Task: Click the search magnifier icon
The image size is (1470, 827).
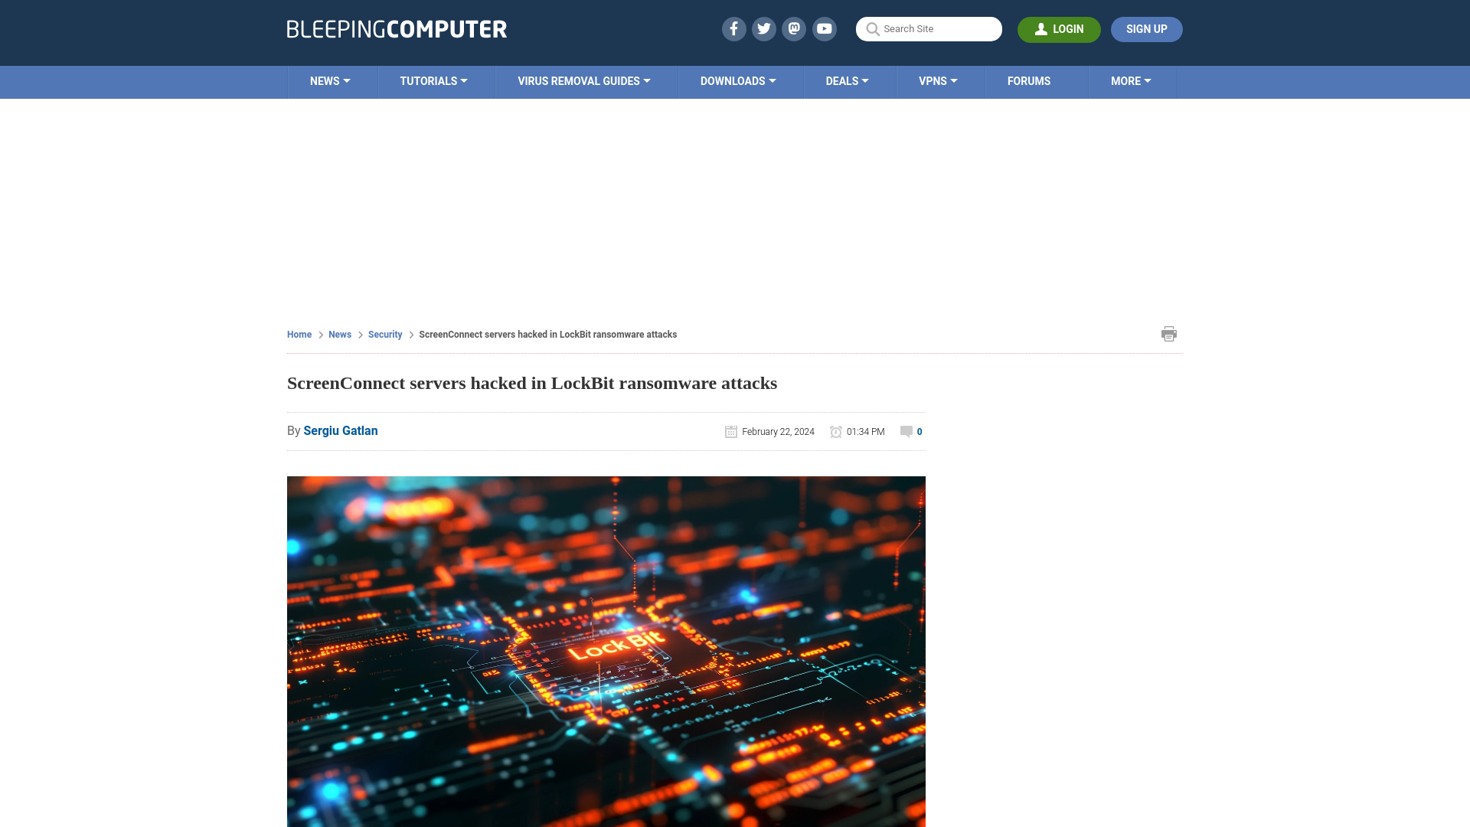Action: pyautogui.click(x=872, y=29)
